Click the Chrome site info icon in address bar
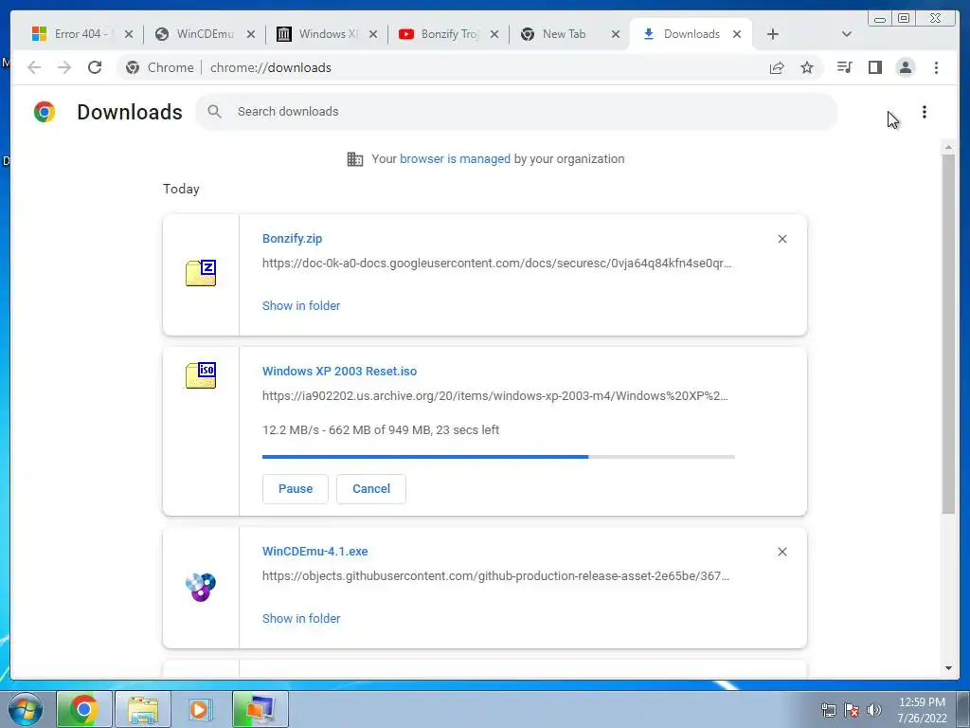The width and height of the screenshot is (970, 728). point(133,67)
